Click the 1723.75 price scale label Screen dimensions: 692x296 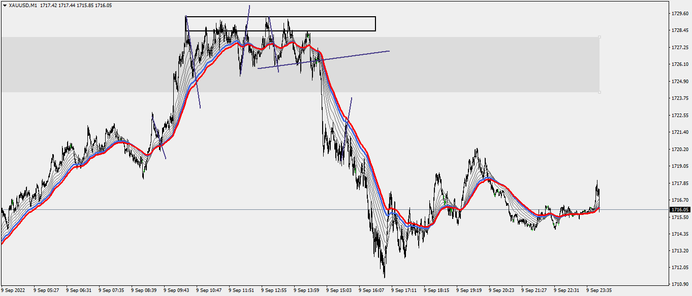[x=679, y=98]
